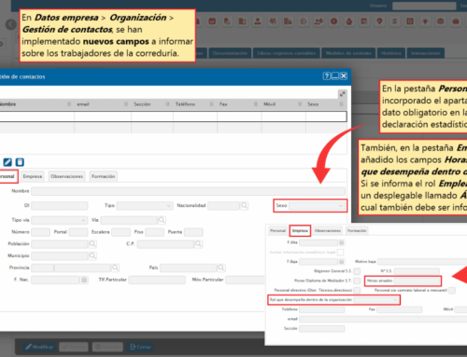Click into the Tlf.Particular field
Image resolution: width=467 pixels, height=357 pixels.
(157, 280)
